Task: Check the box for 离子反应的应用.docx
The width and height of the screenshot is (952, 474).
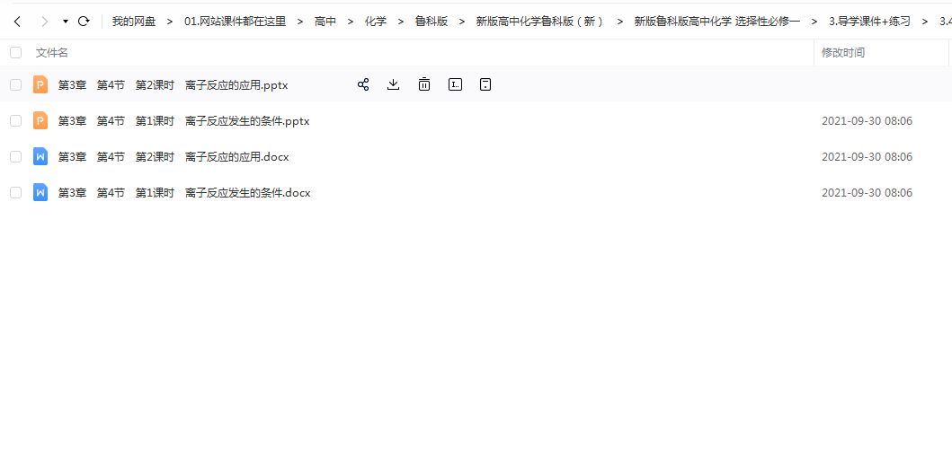Action: point(16,156)
